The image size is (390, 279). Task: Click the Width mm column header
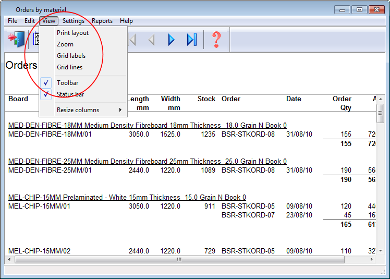click(x=170, y=103)
